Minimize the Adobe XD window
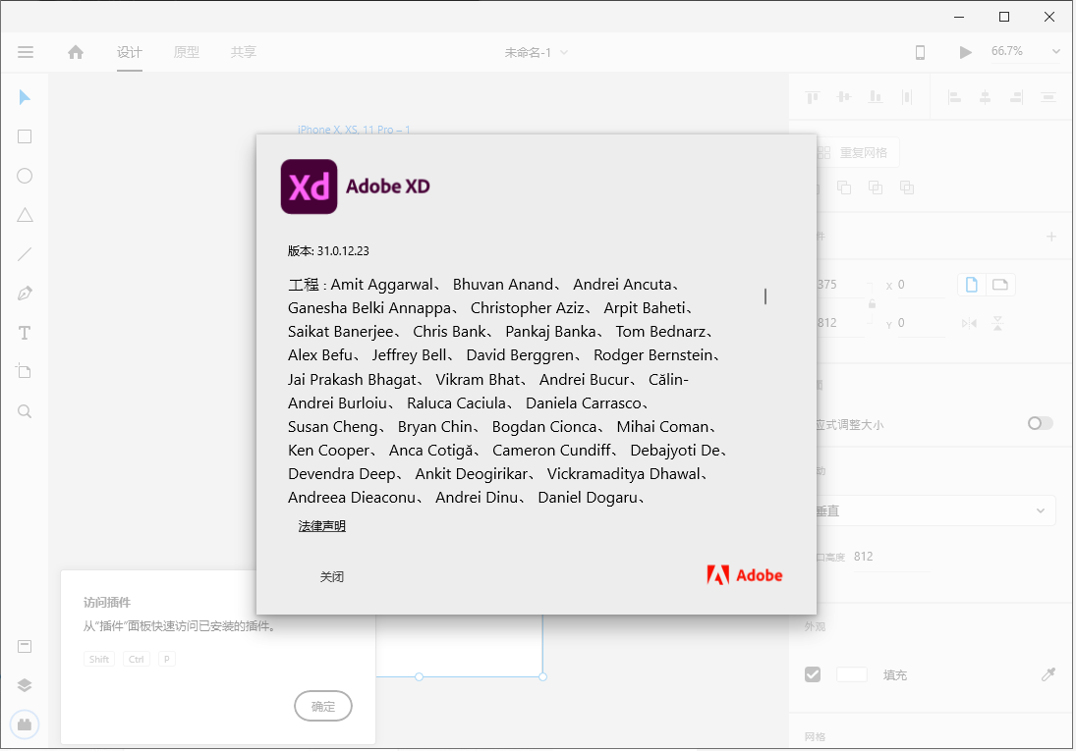Image resolution: width=1076 pixels, height=751 pixels. (x=959, y=17)
